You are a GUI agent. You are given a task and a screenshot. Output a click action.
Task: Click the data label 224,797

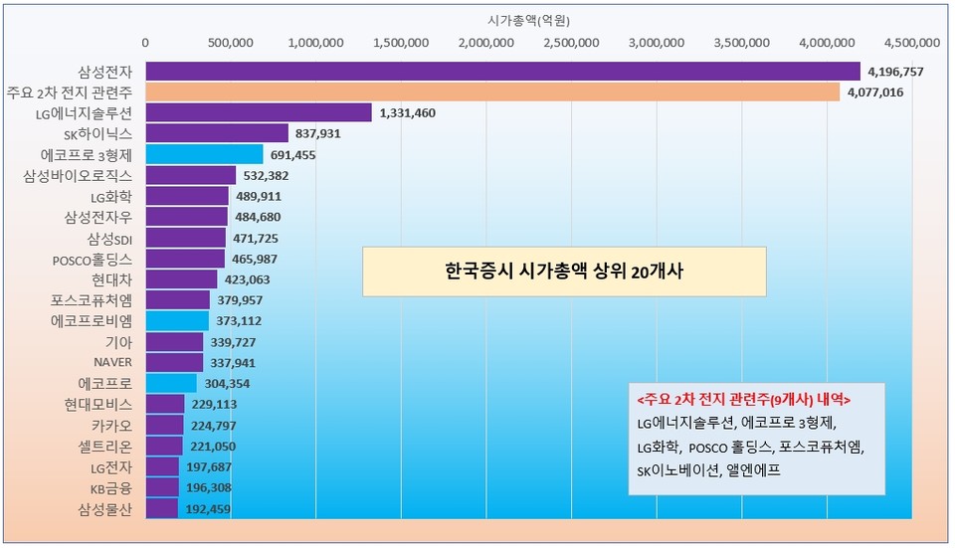pos(214,427)
